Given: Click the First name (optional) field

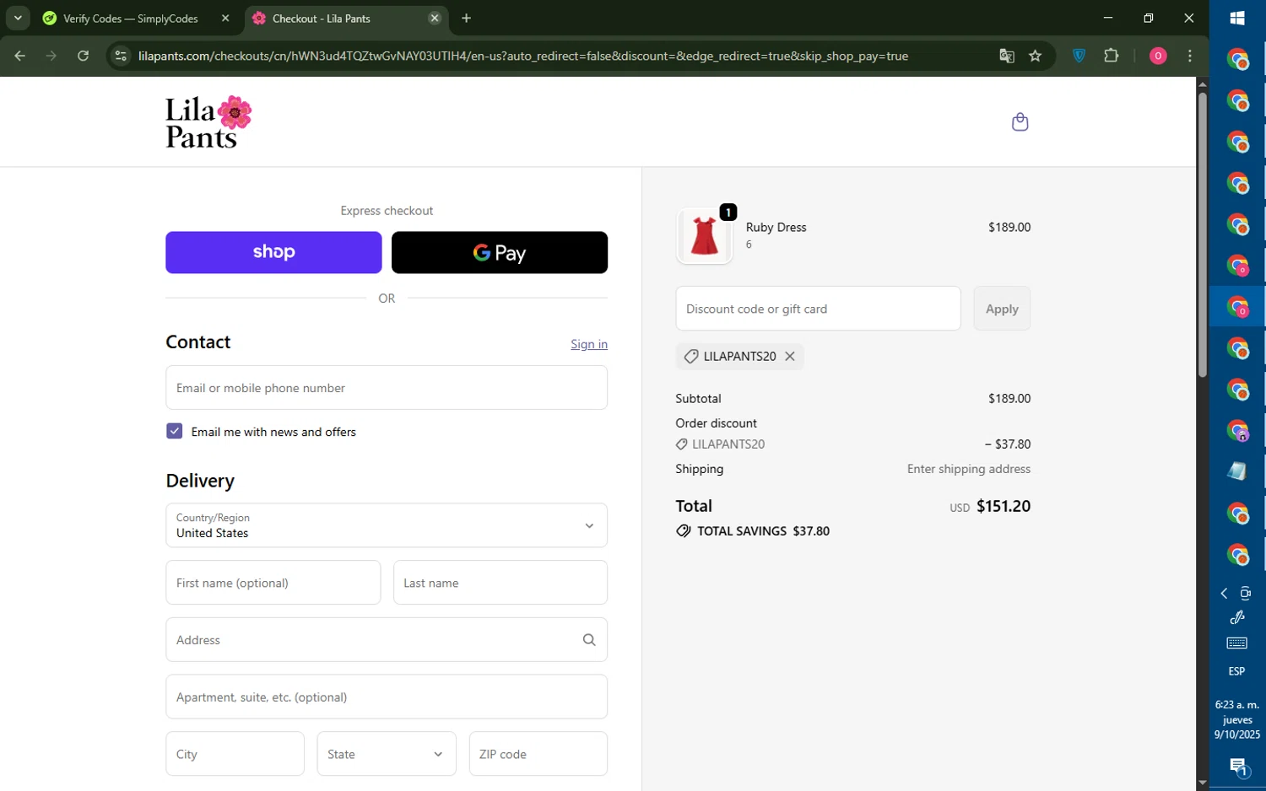Looking at the screenshot, I should (273, 583).
